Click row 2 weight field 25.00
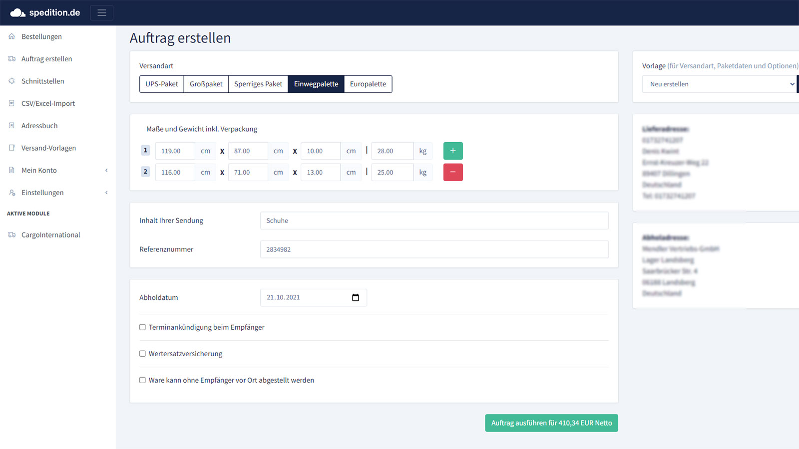Image resolution: width=799 pixels, height=449 pixels. [393, 172]
